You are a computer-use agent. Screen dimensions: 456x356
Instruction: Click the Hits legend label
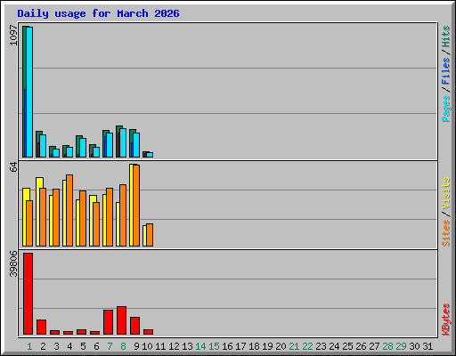(x=446, y=36)
